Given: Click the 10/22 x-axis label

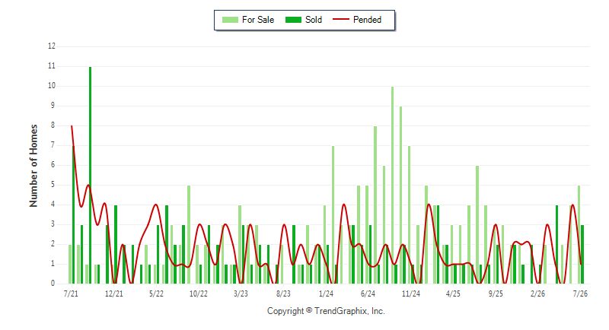Looking at the screenshot, I should point(199,294).
